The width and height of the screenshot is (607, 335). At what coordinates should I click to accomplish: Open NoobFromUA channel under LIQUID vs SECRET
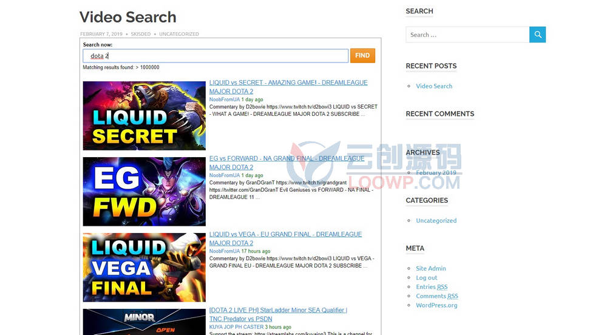pos(225,100)
